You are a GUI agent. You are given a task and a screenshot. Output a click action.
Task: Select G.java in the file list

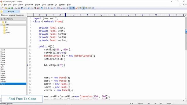pyautogui.click(x=3, y=62)
